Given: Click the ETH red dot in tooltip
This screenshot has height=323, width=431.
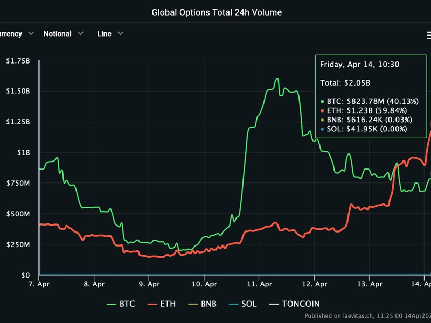Looking at the screenshot, I should tap(322, 110).
